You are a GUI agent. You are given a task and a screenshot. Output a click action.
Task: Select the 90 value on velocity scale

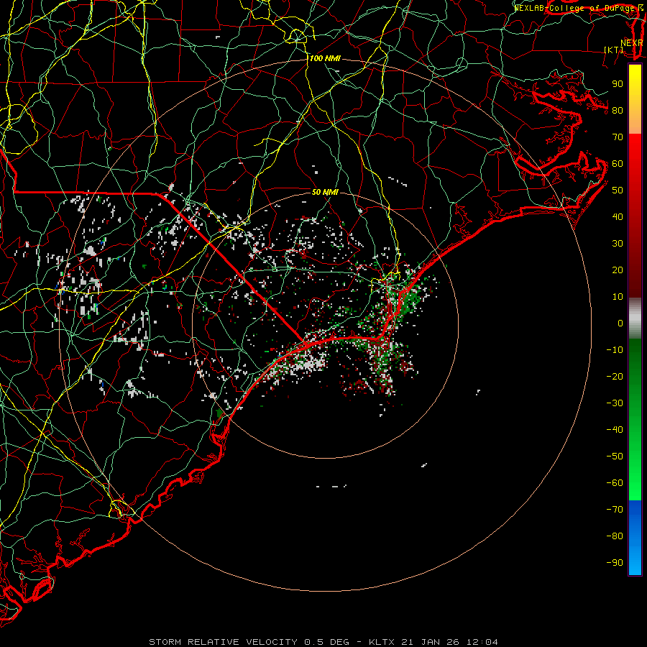tap(618, 84)
